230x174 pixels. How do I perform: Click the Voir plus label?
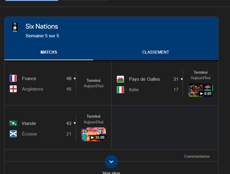pos(111,172)
